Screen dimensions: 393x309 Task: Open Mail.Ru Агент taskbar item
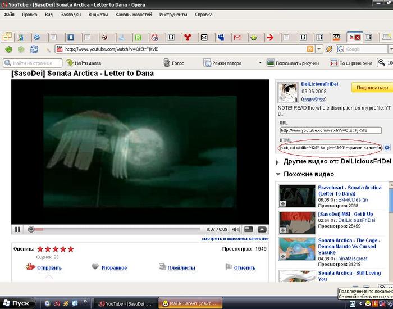pyautogui.click(x=190, y=303)
